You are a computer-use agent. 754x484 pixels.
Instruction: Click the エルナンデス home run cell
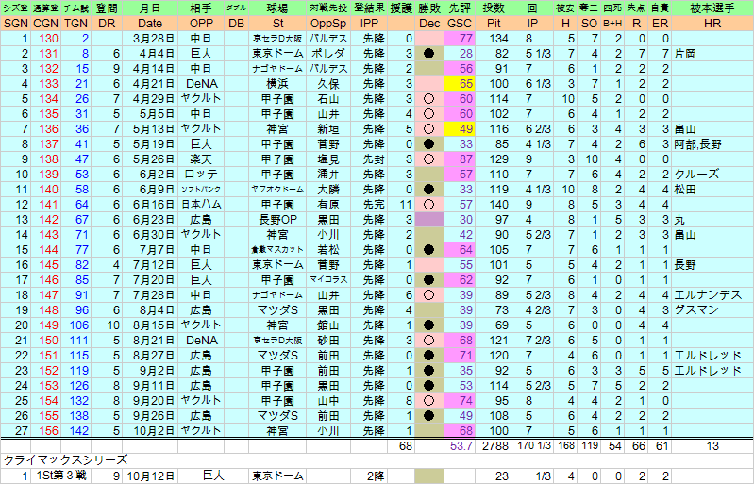712,294
